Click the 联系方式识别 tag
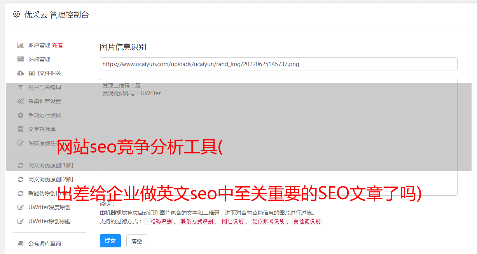Image resolution: width=477 pixels, height=254 pixels. point(197,221)
